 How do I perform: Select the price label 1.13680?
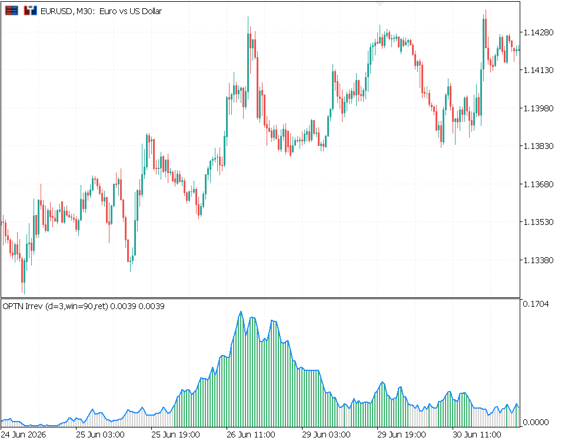pyautogui.click(x=539, y=184)
